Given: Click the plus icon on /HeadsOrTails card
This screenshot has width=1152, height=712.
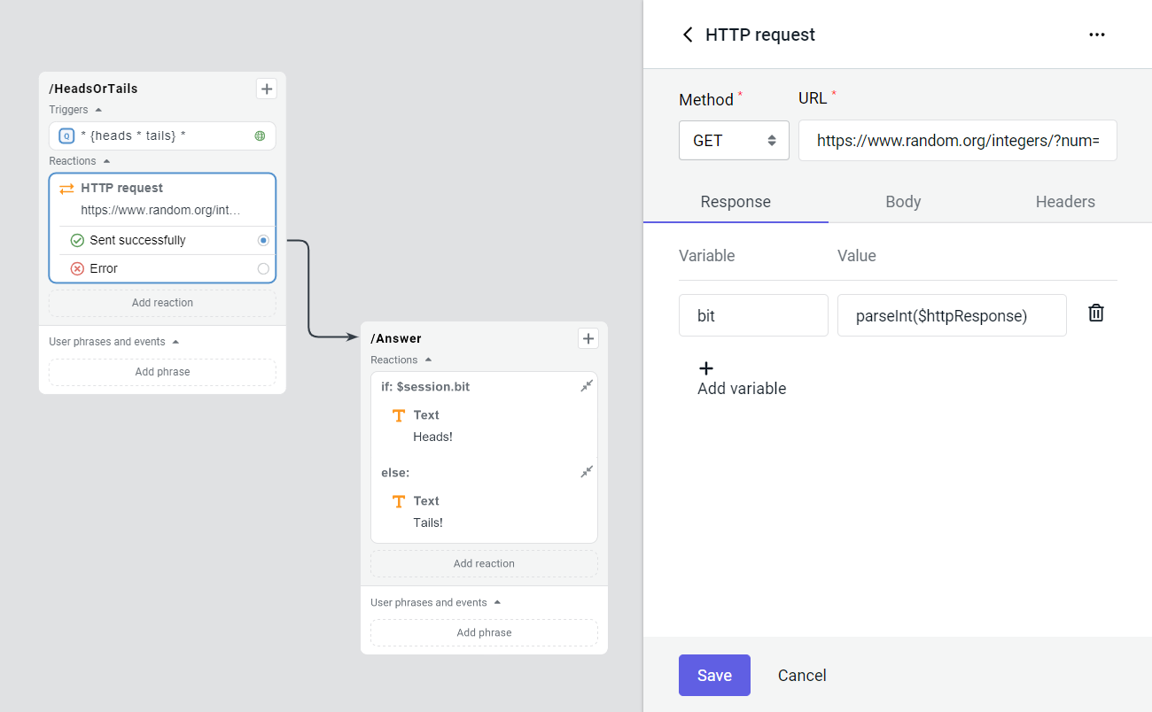Looking at the screenshot, I should click(x=266, y=89).
